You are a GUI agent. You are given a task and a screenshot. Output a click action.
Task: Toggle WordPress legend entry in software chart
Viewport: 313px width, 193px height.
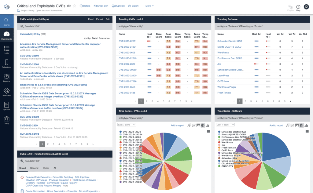pos(226,142)
